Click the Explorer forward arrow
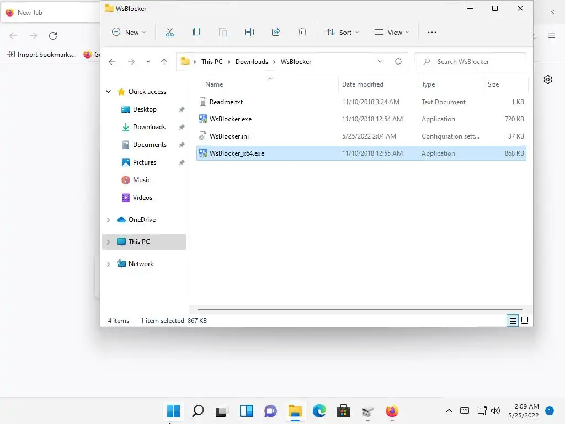Image resolution: width=565 pixels, height=424 pixels. pos(131,62)
